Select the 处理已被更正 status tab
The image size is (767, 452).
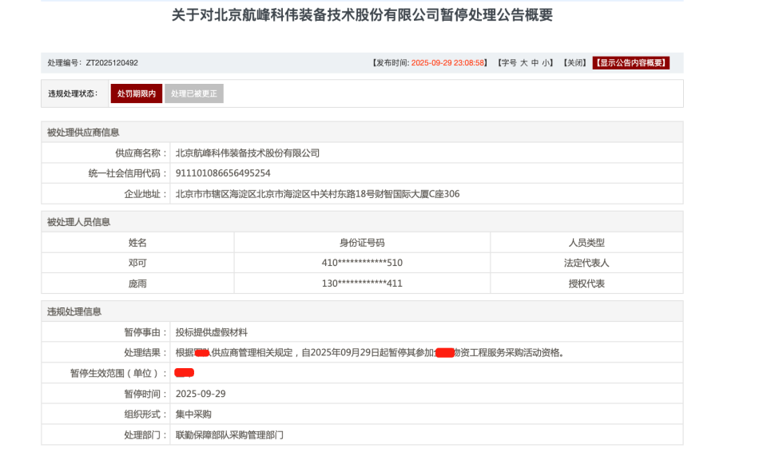[x=193, y=93]
